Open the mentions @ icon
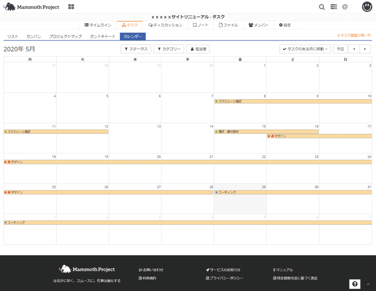Image resolution: width=376 pixels, height=291 pixels. (x=345, y=7)
